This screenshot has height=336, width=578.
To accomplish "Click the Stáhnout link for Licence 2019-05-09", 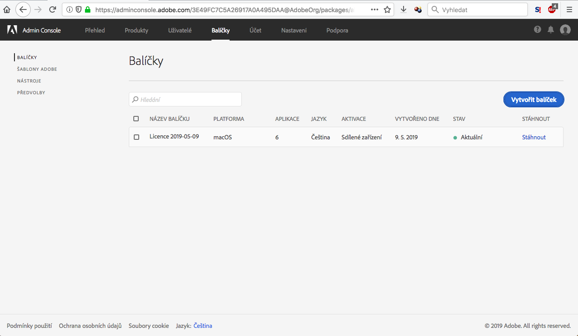I will click(x=534, y=137).
